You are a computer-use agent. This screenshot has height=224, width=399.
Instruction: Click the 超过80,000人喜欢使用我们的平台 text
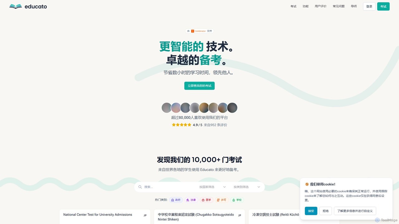click(199, 118)
